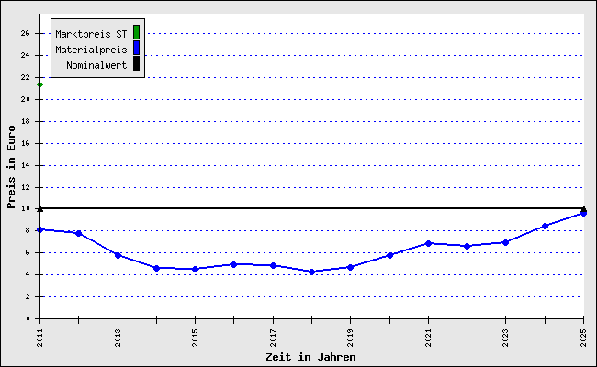Click the black Nominalwert horizontal line
597x367 pixels.
(312, 208)
